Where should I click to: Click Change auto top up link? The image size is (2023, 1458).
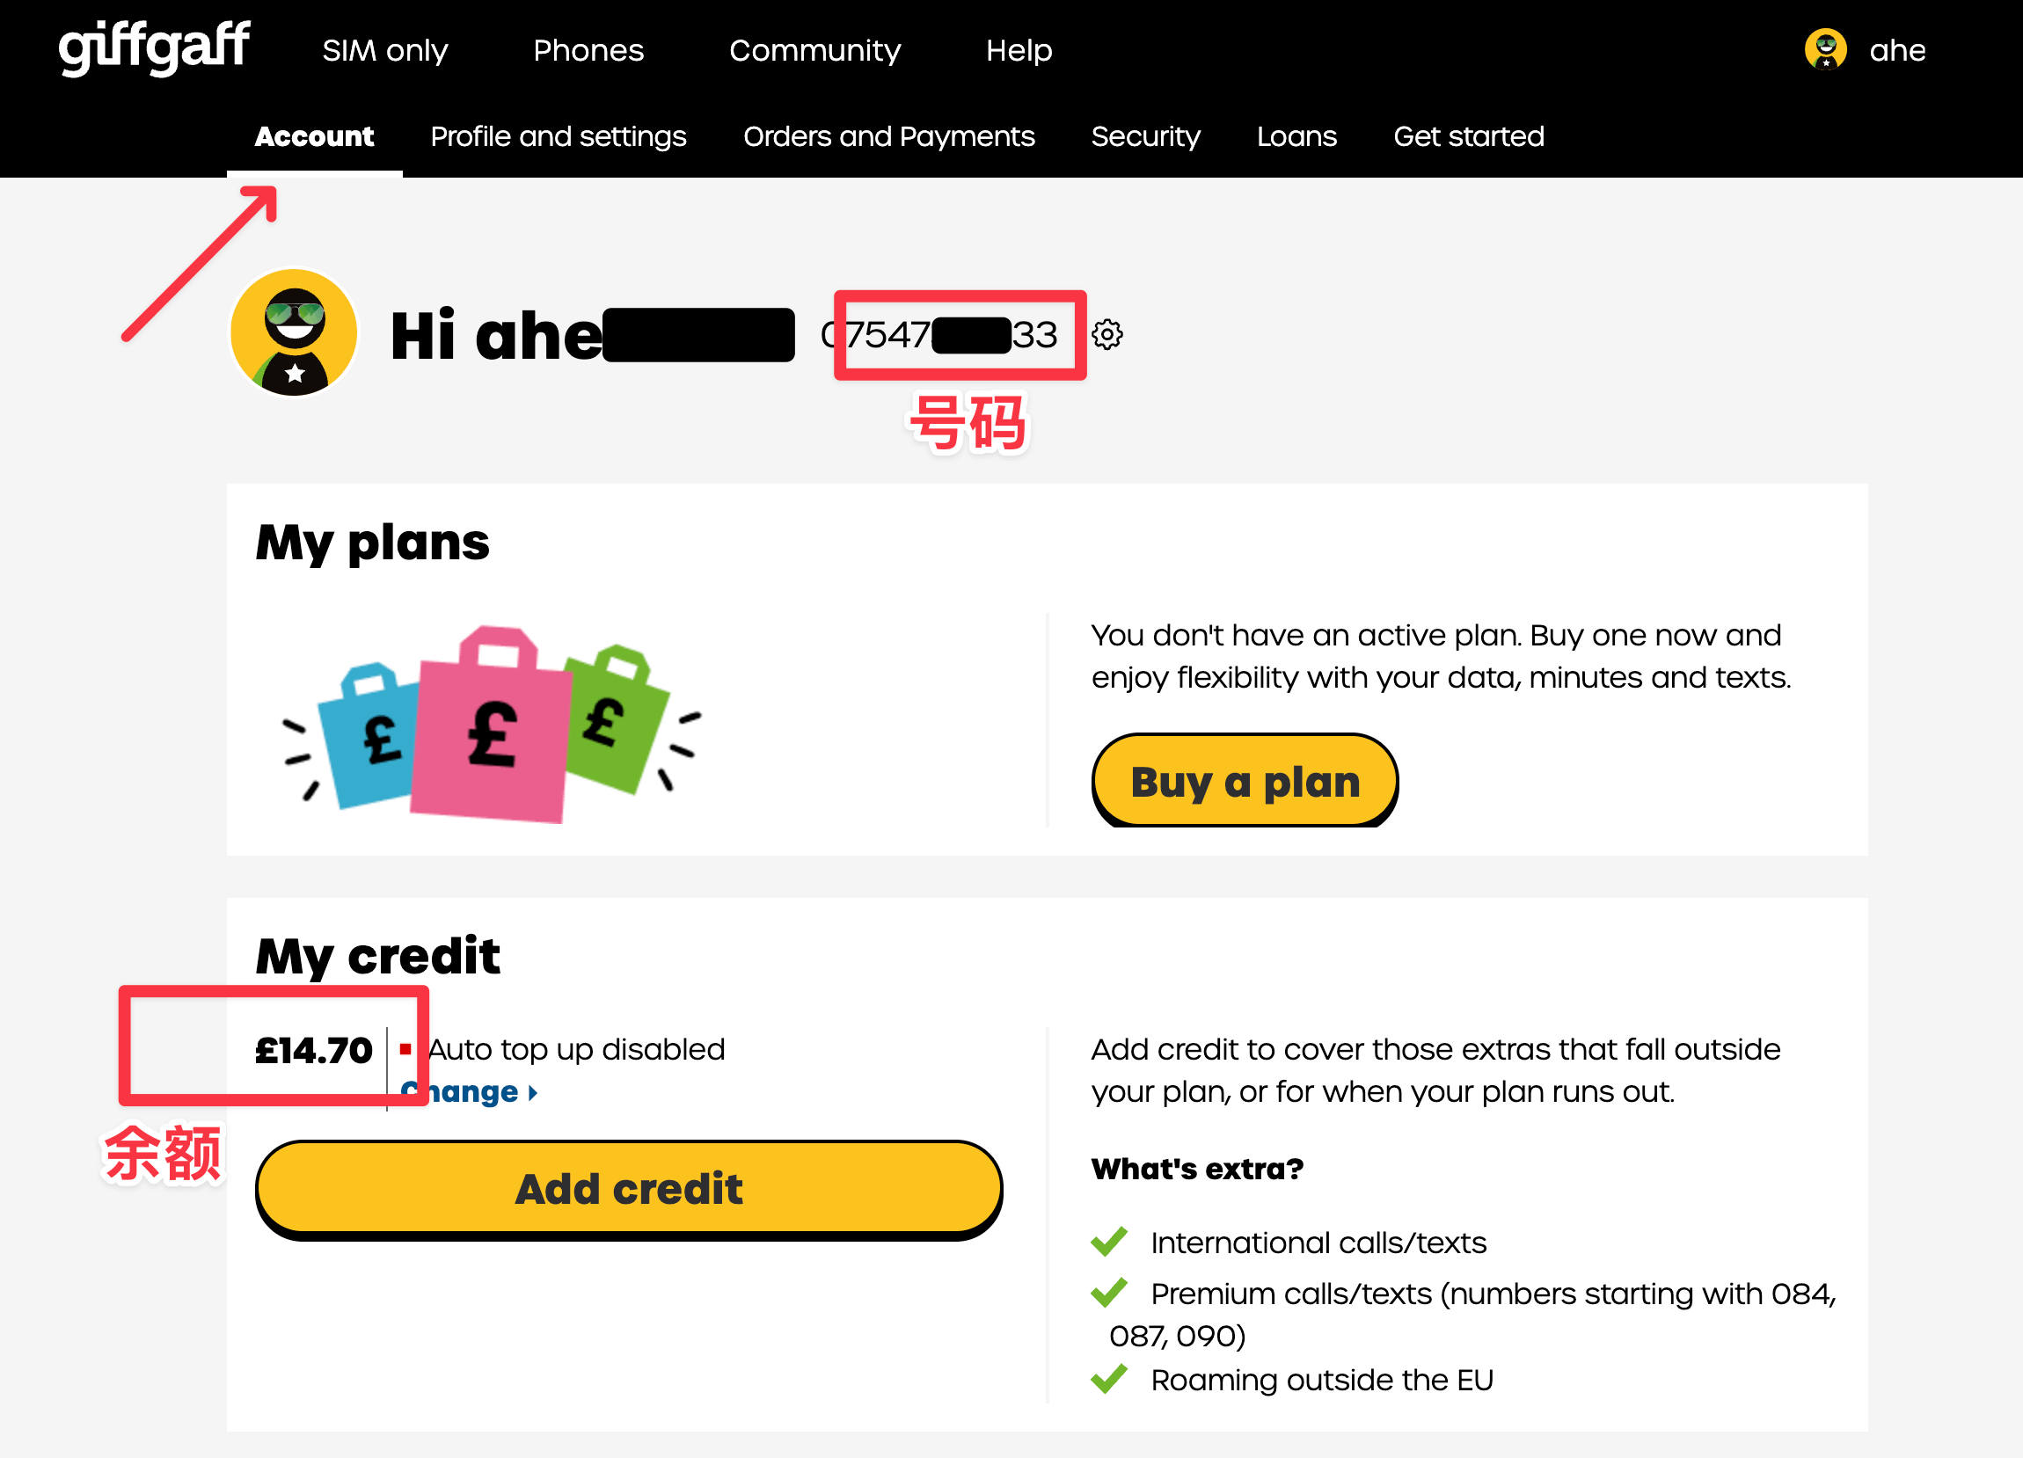[x=469, y=1092]
